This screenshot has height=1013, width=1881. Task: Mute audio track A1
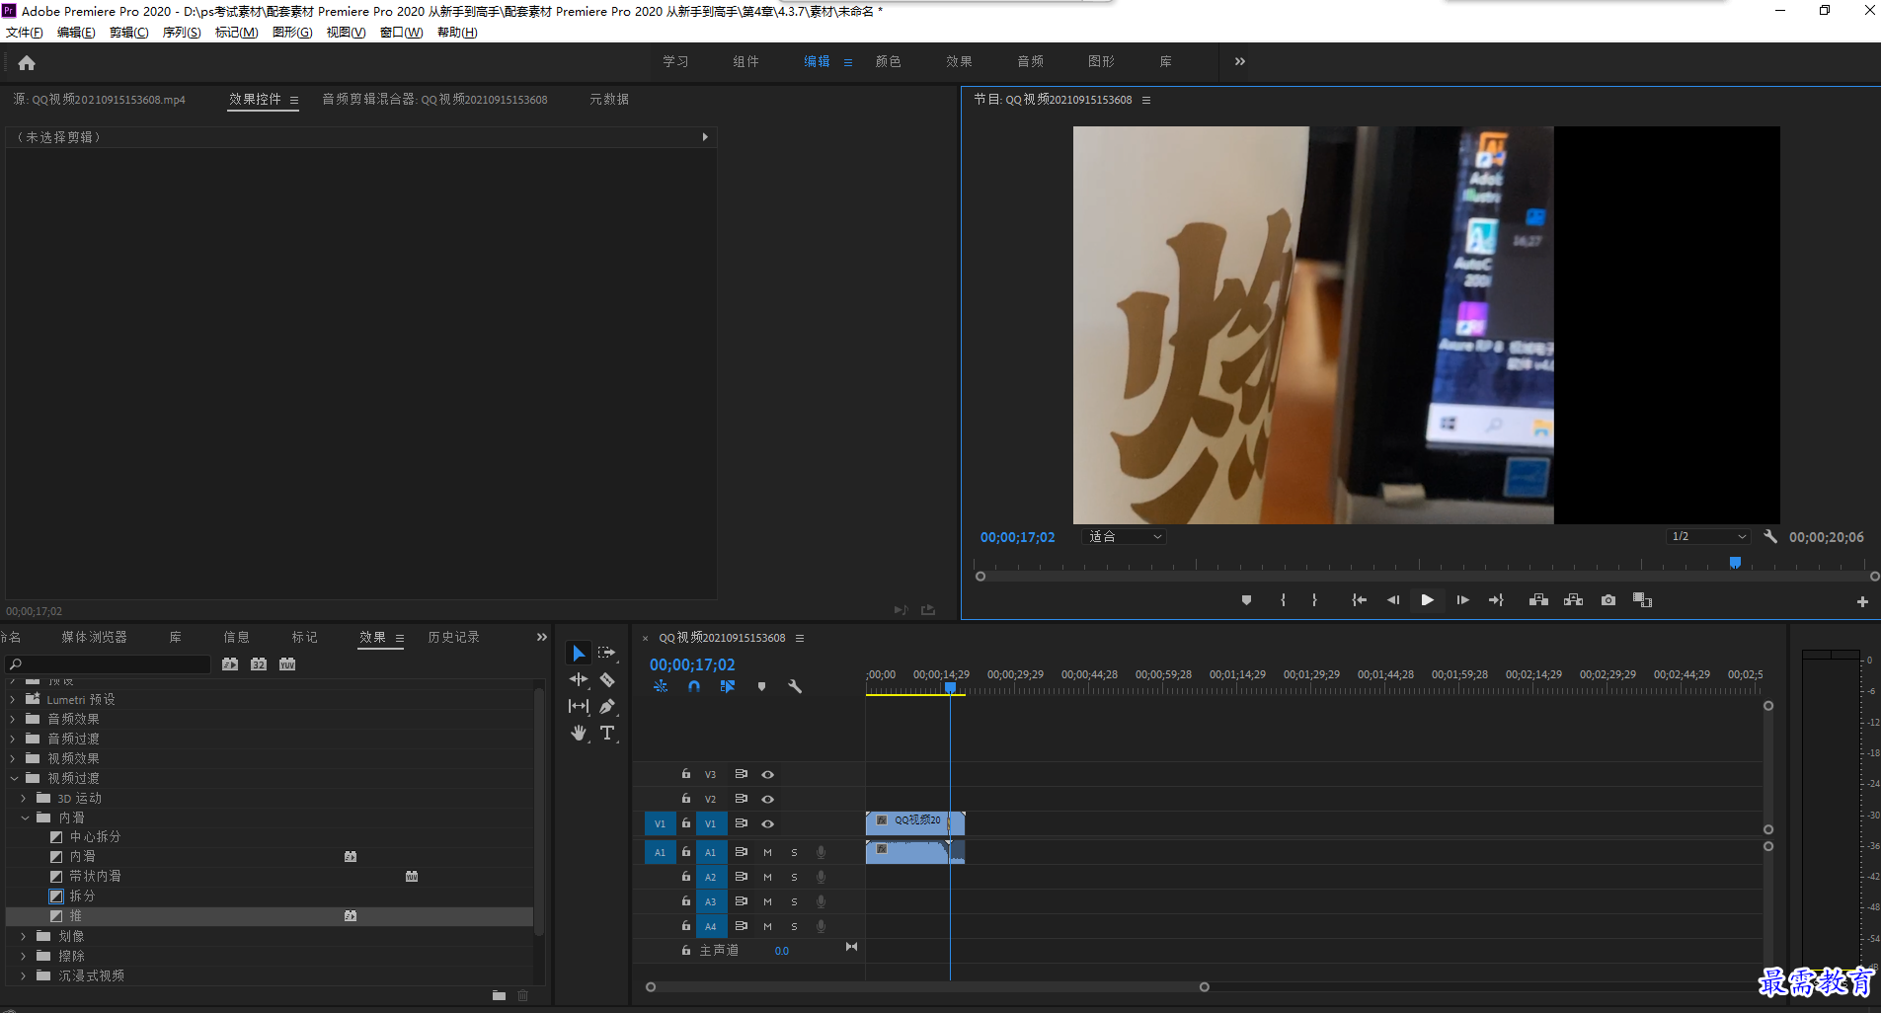tap(767, 852)
